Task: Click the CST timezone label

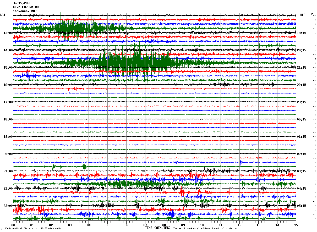Action: (x=3, y=15)
